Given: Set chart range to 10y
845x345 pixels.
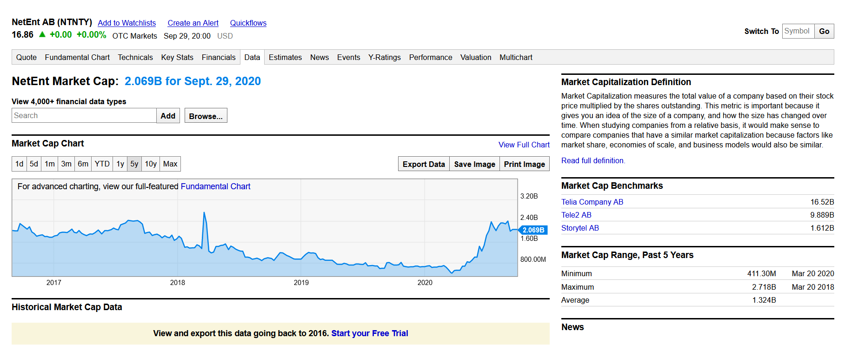Looking at the screenshot, I should tap(151, 164).
